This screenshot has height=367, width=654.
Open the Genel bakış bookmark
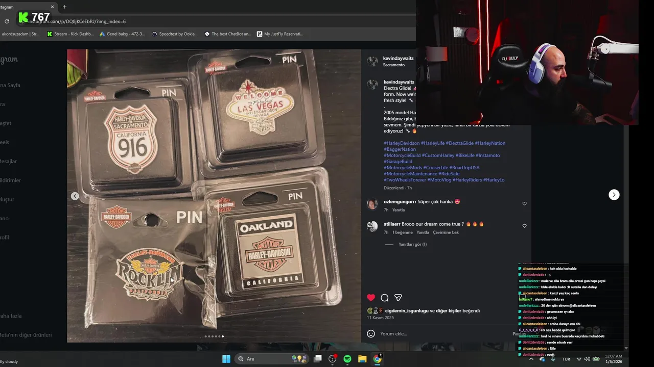(122, 34)
